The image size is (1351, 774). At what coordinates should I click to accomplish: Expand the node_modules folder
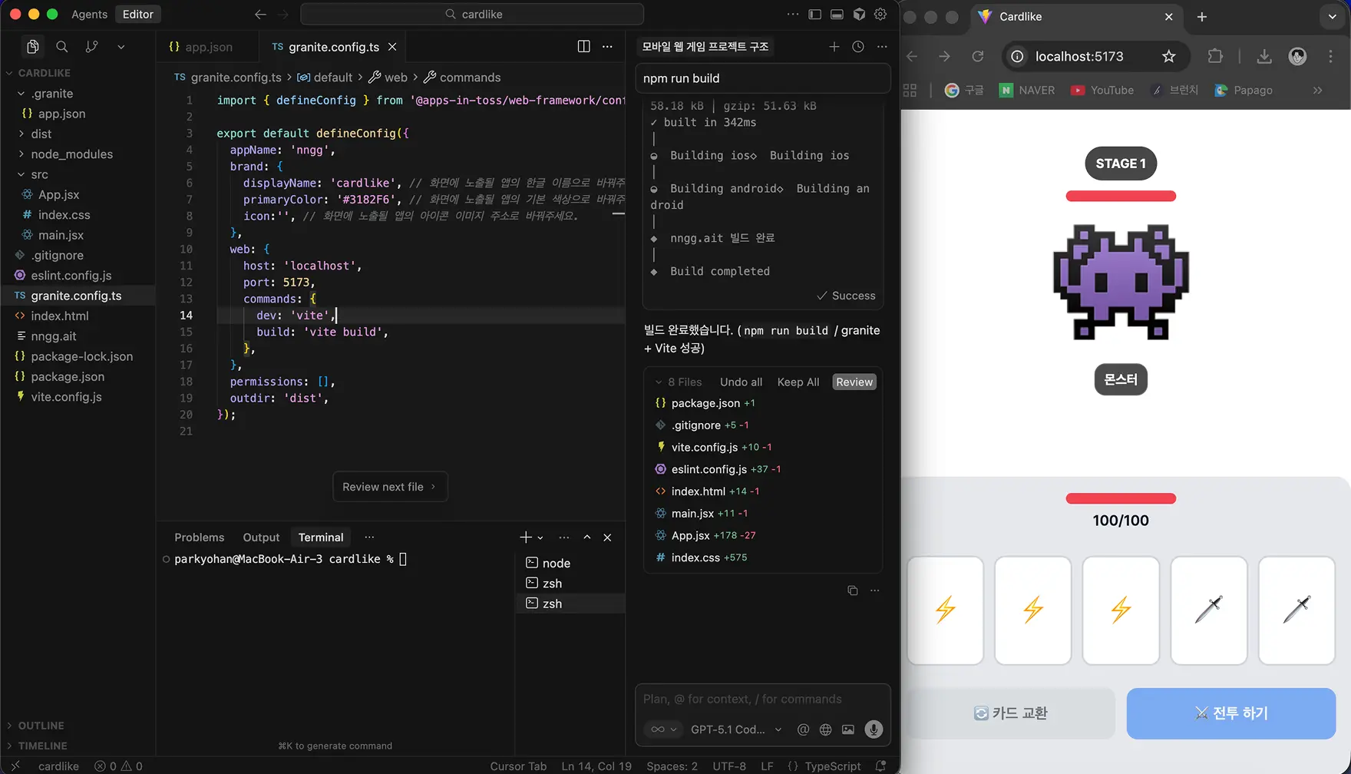pos(71,154)
